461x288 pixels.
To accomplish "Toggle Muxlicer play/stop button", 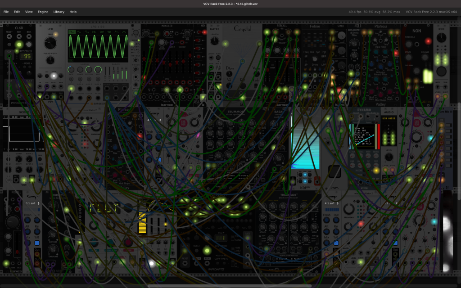I will point(167,34).
